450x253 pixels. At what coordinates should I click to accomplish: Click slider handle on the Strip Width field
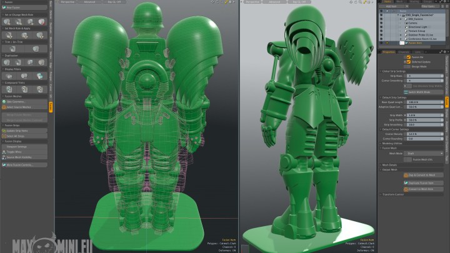[442, 116]
